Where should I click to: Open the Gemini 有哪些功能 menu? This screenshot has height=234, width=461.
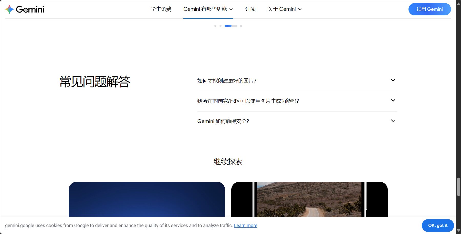(x=208, y=9)
